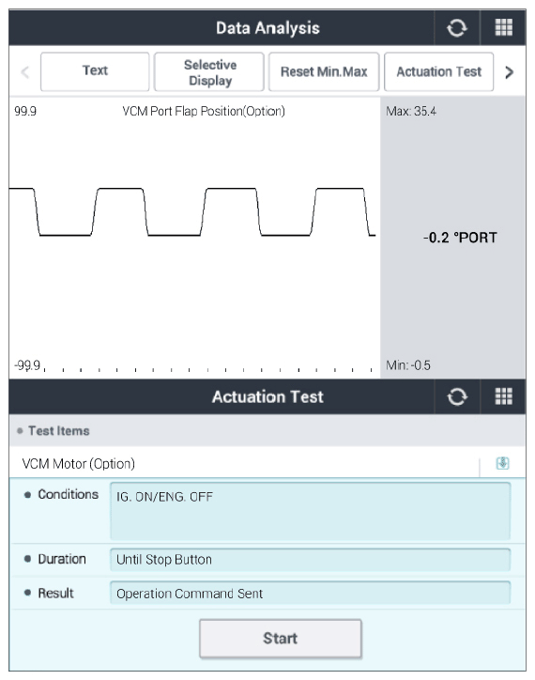Click refresh icon in Actuation Test header

click(x=457, y=396)
